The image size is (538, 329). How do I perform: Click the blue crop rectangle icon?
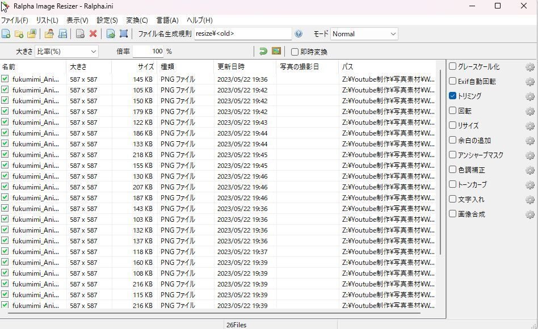click(x=124, y=33)
